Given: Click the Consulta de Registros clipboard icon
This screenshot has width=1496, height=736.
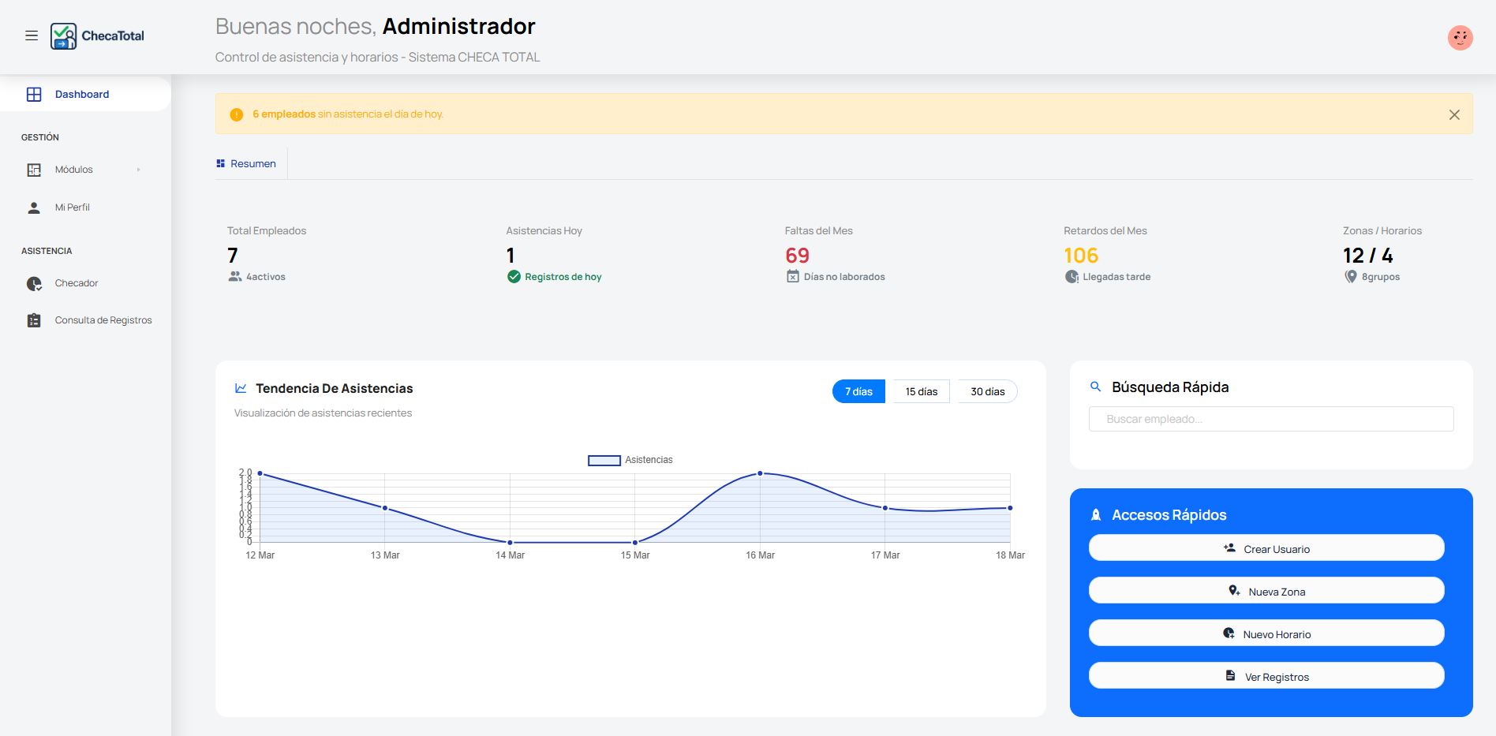Looking at the screenshot, I should pyautogui.click(x=34, y=320).
